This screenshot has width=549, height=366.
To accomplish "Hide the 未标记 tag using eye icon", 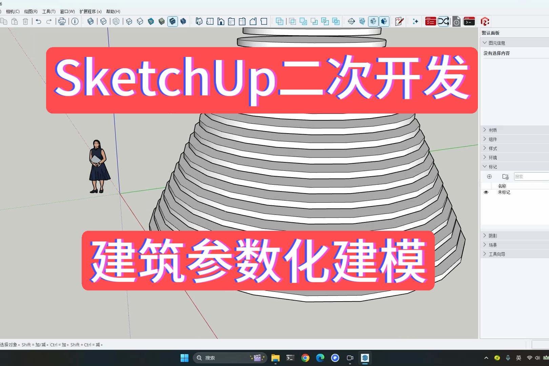I will coord(486,192).
